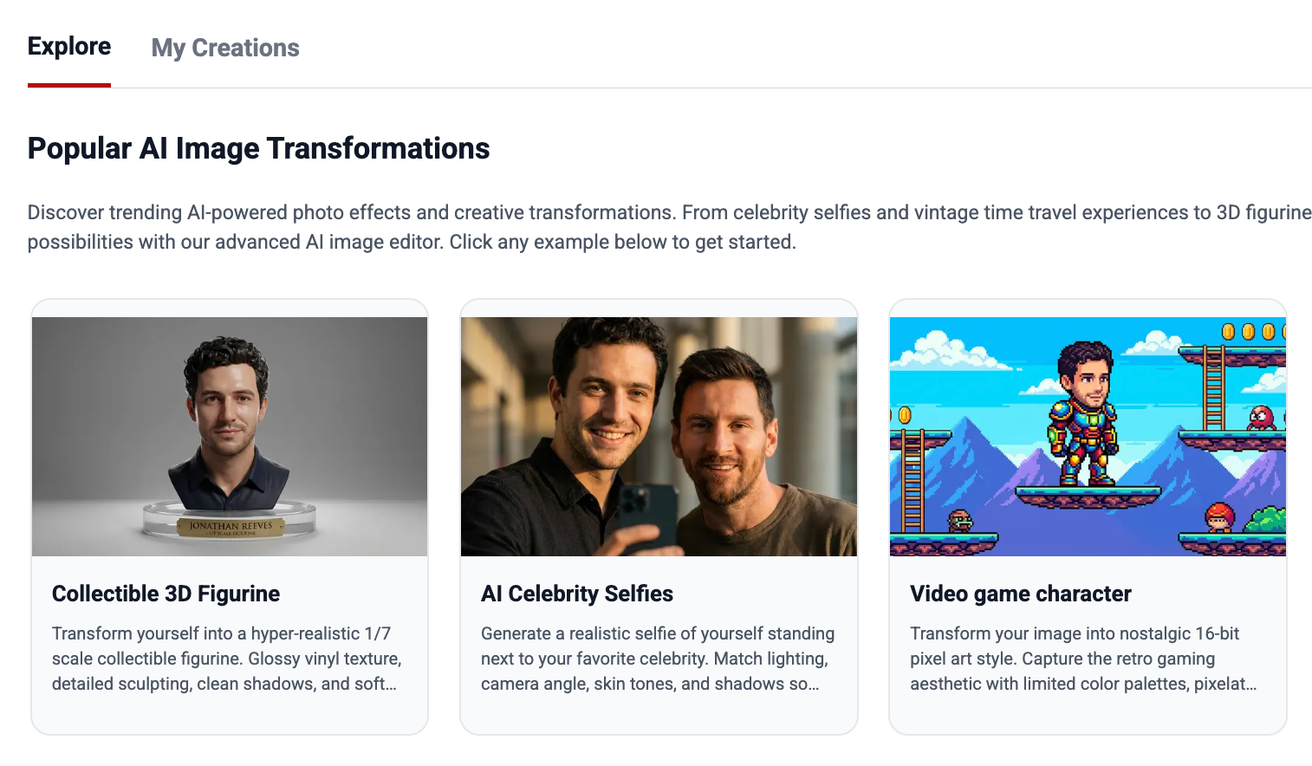Viewport: 1312px width, 766px height.
Task: Click the "AI Celebrity Selfies" card title
Action: click(x=577, y=594)
